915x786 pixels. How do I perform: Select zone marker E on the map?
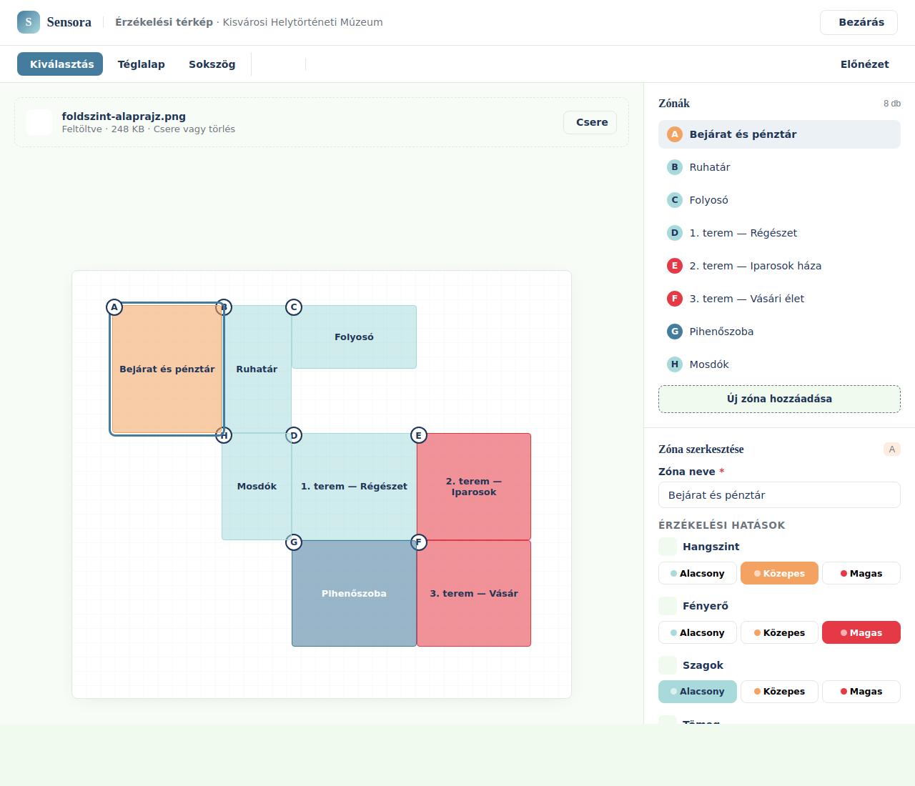[x=419, y=435]
